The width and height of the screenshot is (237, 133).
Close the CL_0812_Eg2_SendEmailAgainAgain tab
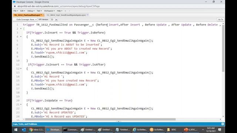coord(88,15)
